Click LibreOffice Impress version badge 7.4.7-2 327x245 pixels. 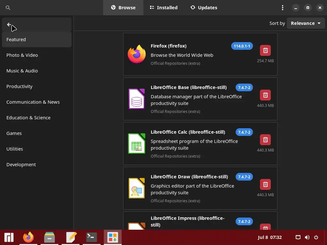[x=244, y=221]
